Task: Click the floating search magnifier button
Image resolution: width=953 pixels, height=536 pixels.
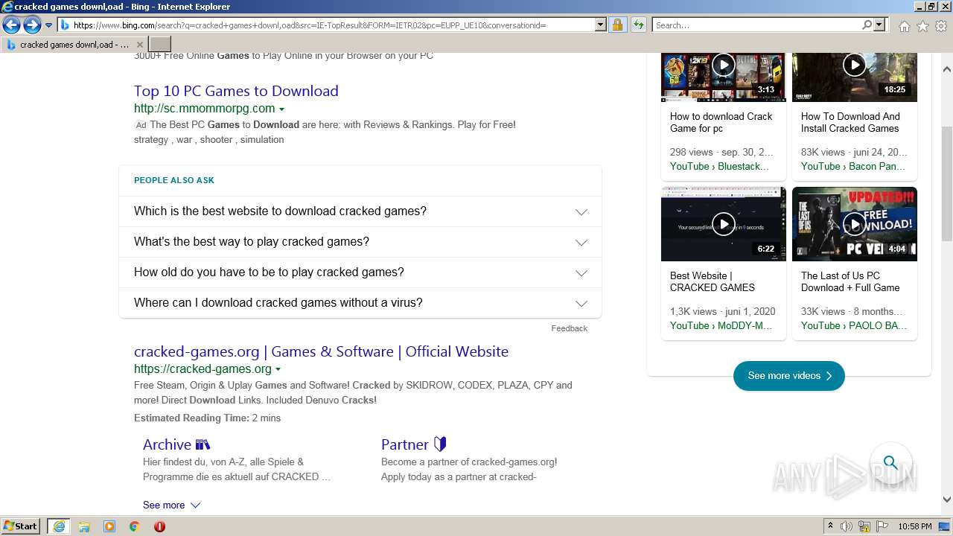Action: click(x=890, y=462)
